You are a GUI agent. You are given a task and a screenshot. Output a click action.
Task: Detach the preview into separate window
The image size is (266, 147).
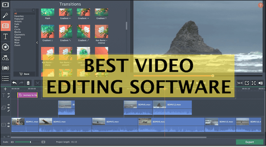pyautogui.click(x=246, y=83)
